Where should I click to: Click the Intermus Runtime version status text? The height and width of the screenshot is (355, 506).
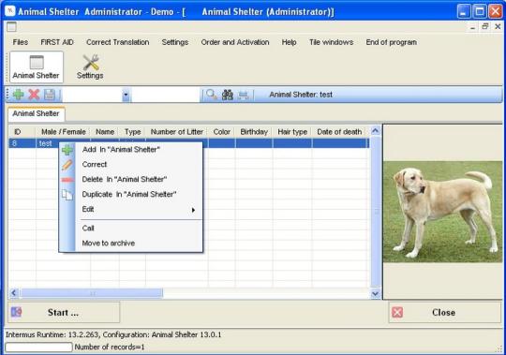click(x=113, y=334)
